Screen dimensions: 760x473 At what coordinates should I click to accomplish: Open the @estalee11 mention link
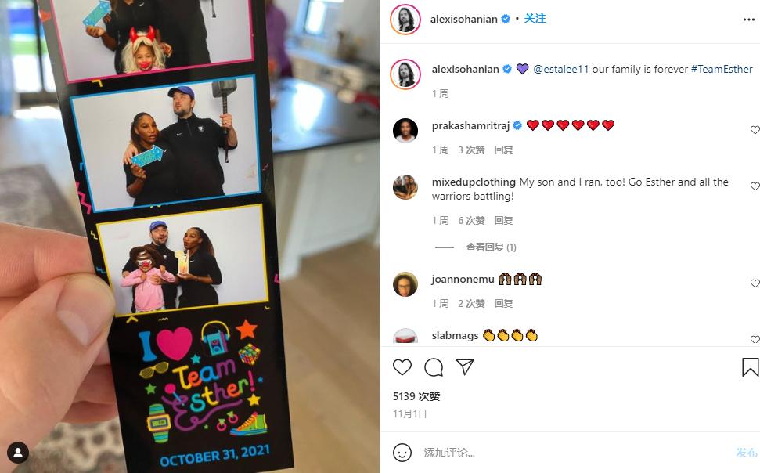[x=560, y=69]
